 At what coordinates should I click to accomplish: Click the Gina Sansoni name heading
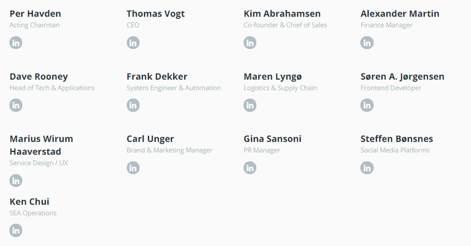coord(272,139)
